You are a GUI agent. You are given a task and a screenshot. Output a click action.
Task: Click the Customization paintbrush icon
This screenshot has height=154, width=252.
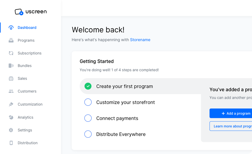click(x=11, y=104)
